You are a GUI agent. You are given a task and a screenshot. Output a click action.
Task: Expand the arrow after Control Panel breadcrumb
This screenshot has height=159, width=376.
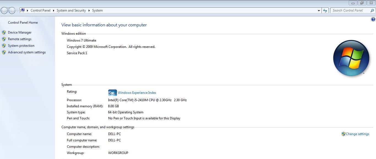(54, 10)
